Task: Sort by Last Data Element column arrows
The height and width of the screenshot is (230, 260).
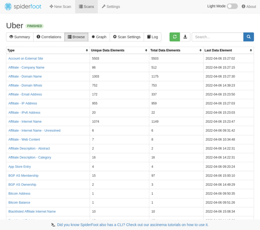Action: point(251,50)
